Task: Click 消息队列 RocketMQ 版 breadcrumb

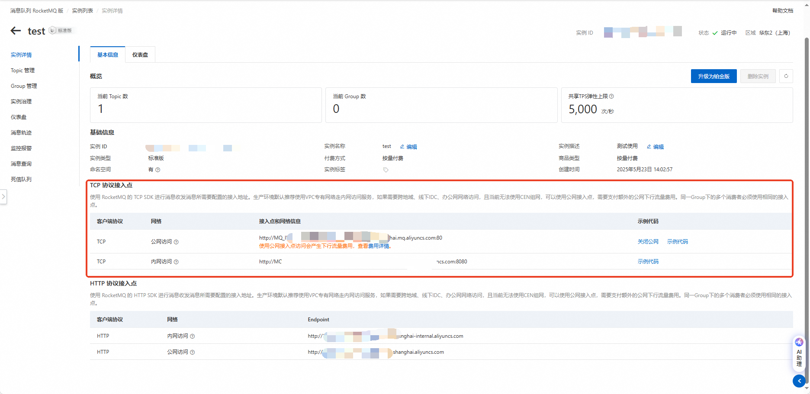Action: coord(37,11)
